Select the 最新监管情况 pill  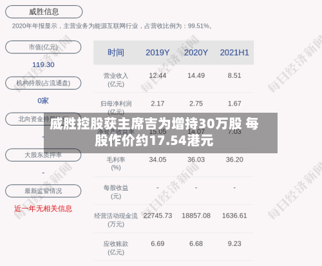pos(43,191)
